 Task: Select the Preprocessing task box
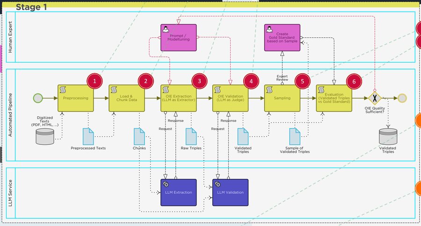pos(76,98)
